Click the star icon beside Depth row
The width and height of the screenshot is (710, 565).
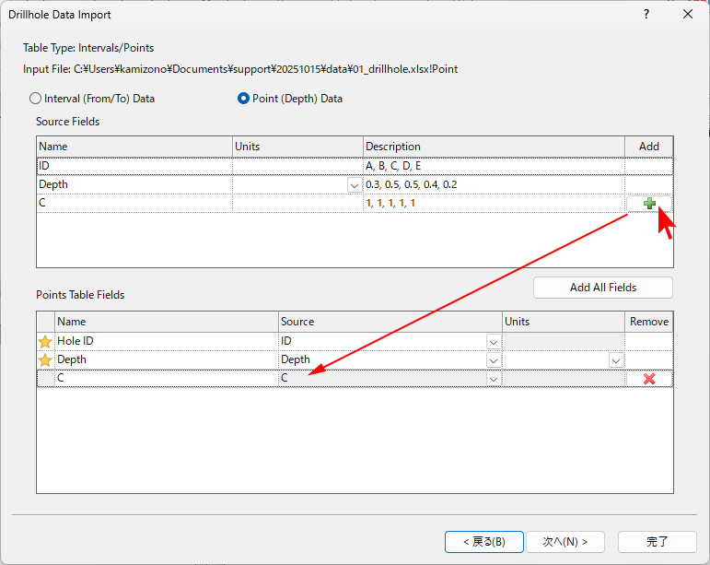(45, 360)
